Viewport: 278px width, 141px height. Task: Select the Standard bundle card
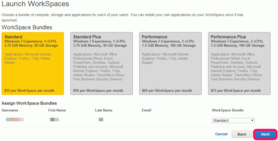click(x=33, y=63)
